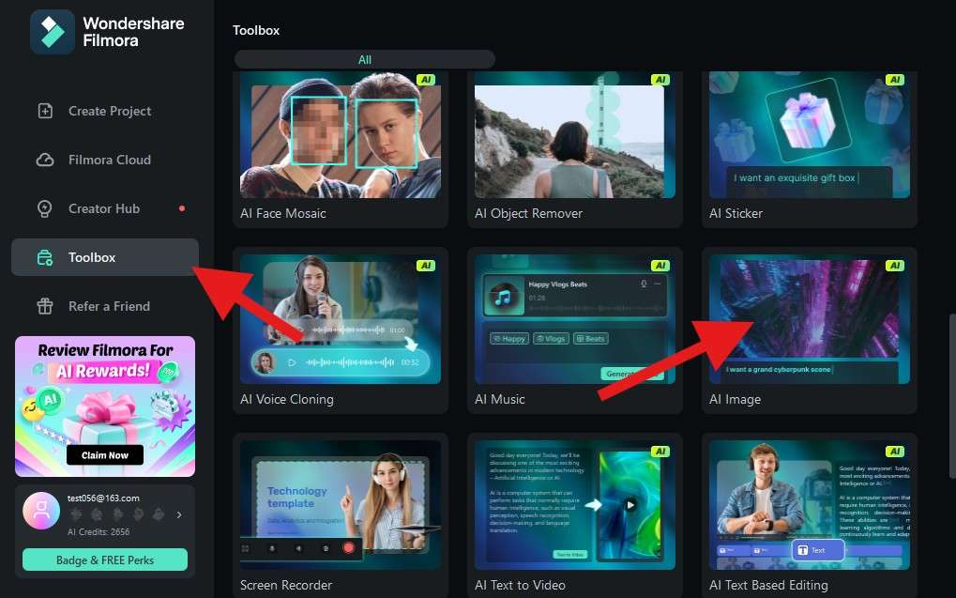956x598 pixels.
Task: Open the AI Sticker tool thumbnail
Action: (x=810, y=135)
